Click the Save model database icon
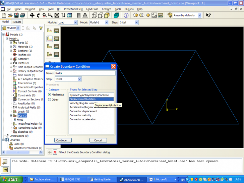The height and width of the screenshot is (183, 244). click(16, 15)
